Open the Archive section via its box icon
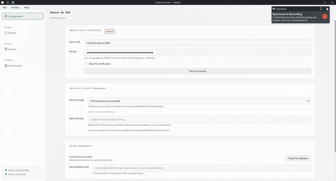 (6, 49)
